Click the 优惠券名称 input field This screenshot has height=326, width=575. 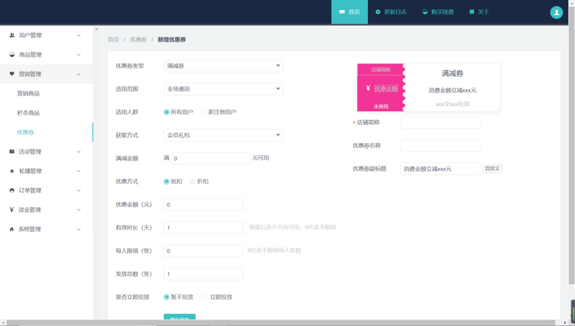coord(441,146)
